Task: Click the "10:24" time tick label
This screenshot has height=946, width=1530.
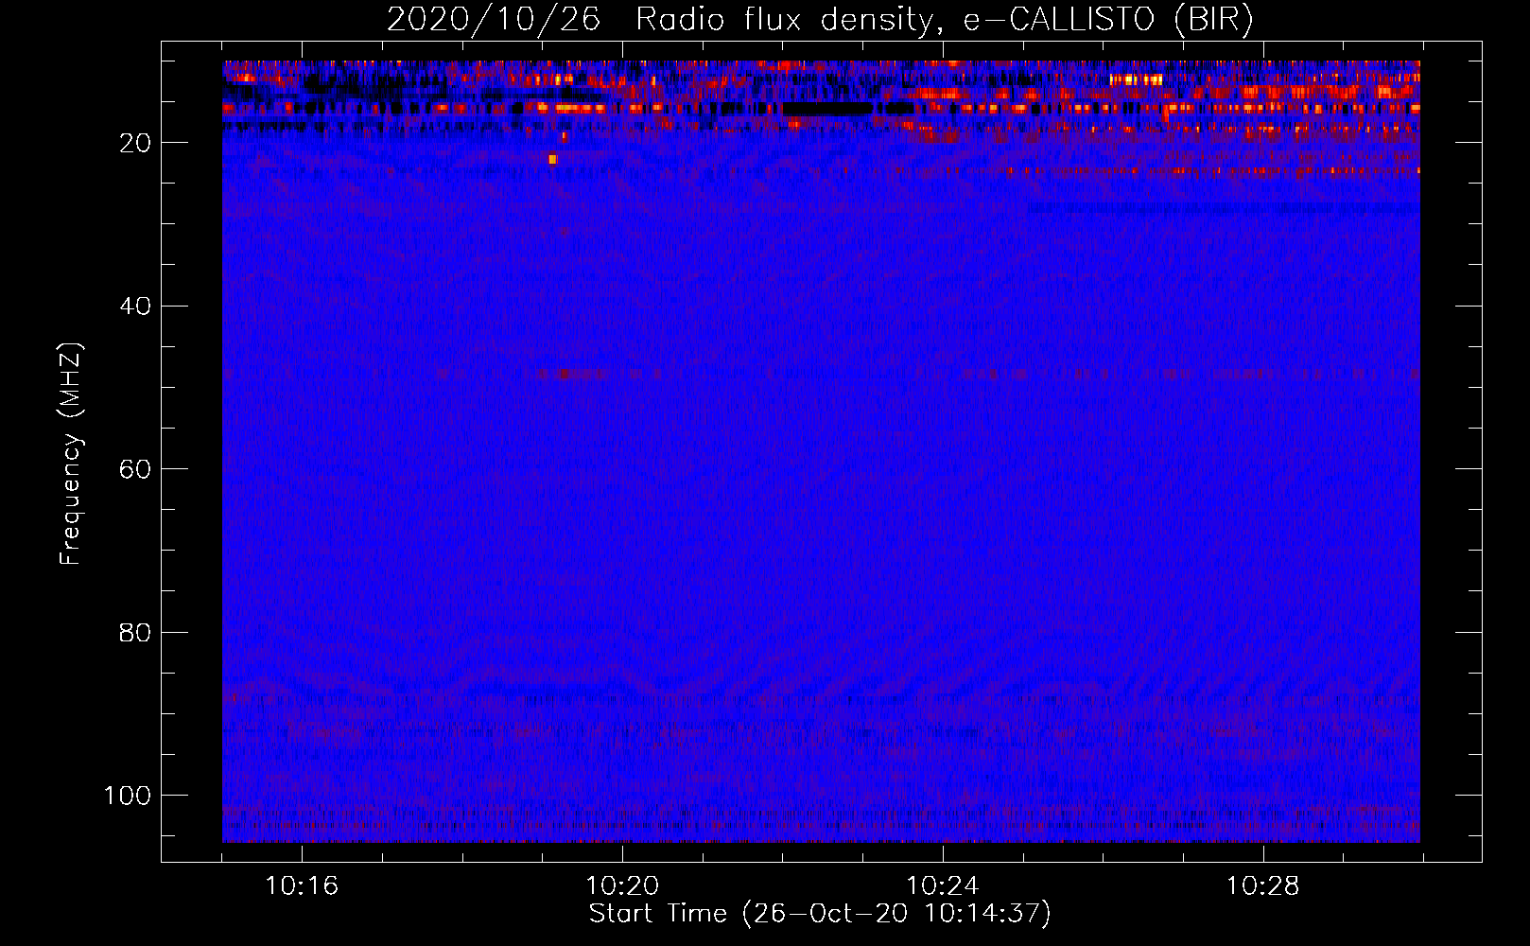Action: pyautogui.click(x=943, y=886)
